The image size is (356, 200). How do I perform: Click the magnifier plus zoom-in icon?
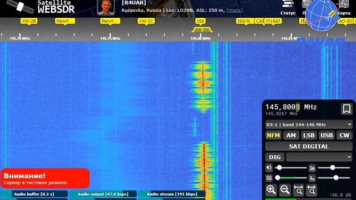tap(271, 189)
